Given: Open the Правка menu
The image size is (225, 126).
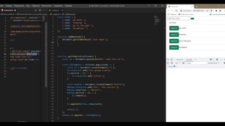Looking at the screenshot, I should (x=9, y=6).
